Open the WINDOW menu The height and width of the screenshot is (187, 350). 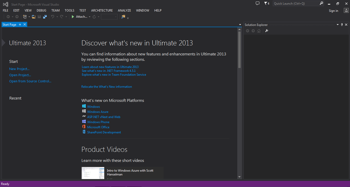click(143, 11)
